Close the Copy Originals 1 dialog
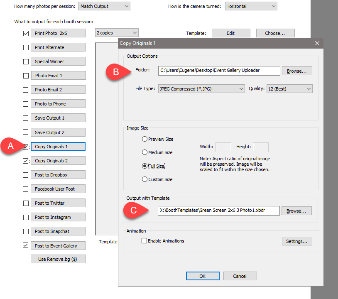The height and width of the screenshot is (299, 338). click(317, 43)
